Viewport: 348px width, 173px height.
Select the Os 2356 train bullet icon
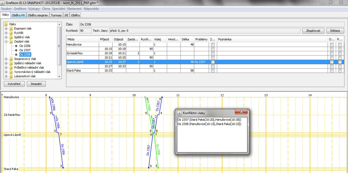point(16,46)
